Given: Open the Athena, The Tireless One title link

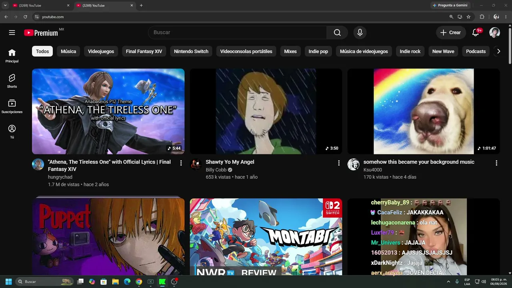Looking at the screenshot, I should click(109, 166).
